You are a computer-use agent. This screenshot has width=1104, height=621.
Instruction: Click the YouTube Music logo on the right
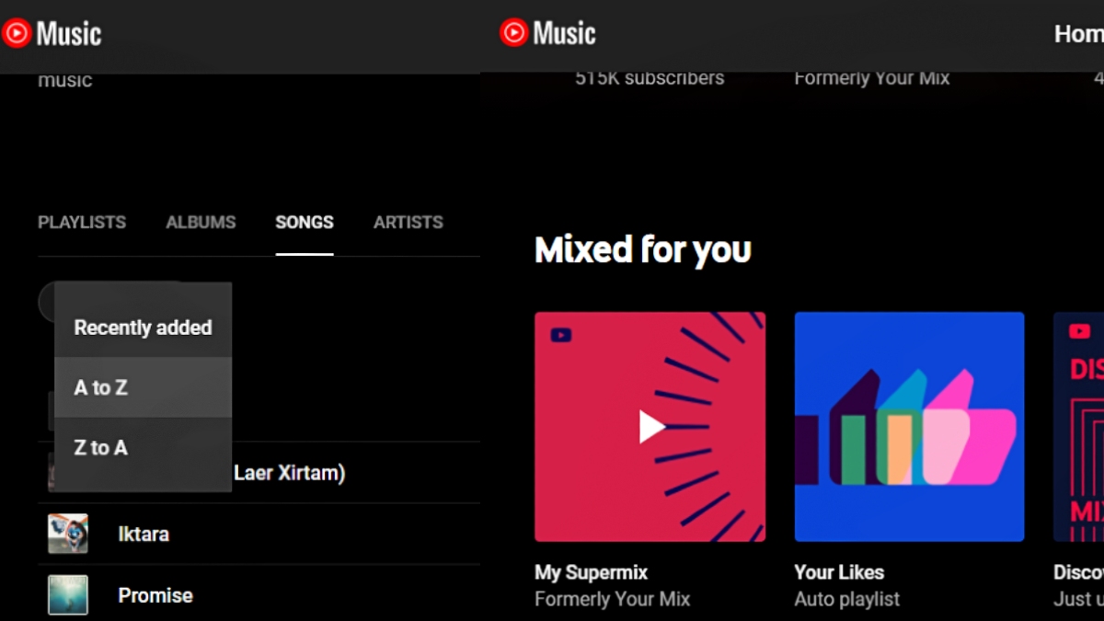pos(547,34)
